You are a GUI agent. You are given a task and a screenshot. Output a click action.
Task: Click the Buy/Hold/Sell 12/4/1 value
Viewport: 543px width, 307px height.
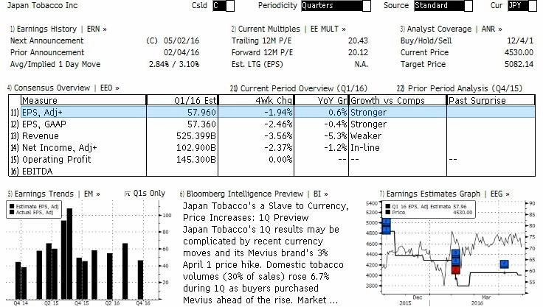[520, 40]
